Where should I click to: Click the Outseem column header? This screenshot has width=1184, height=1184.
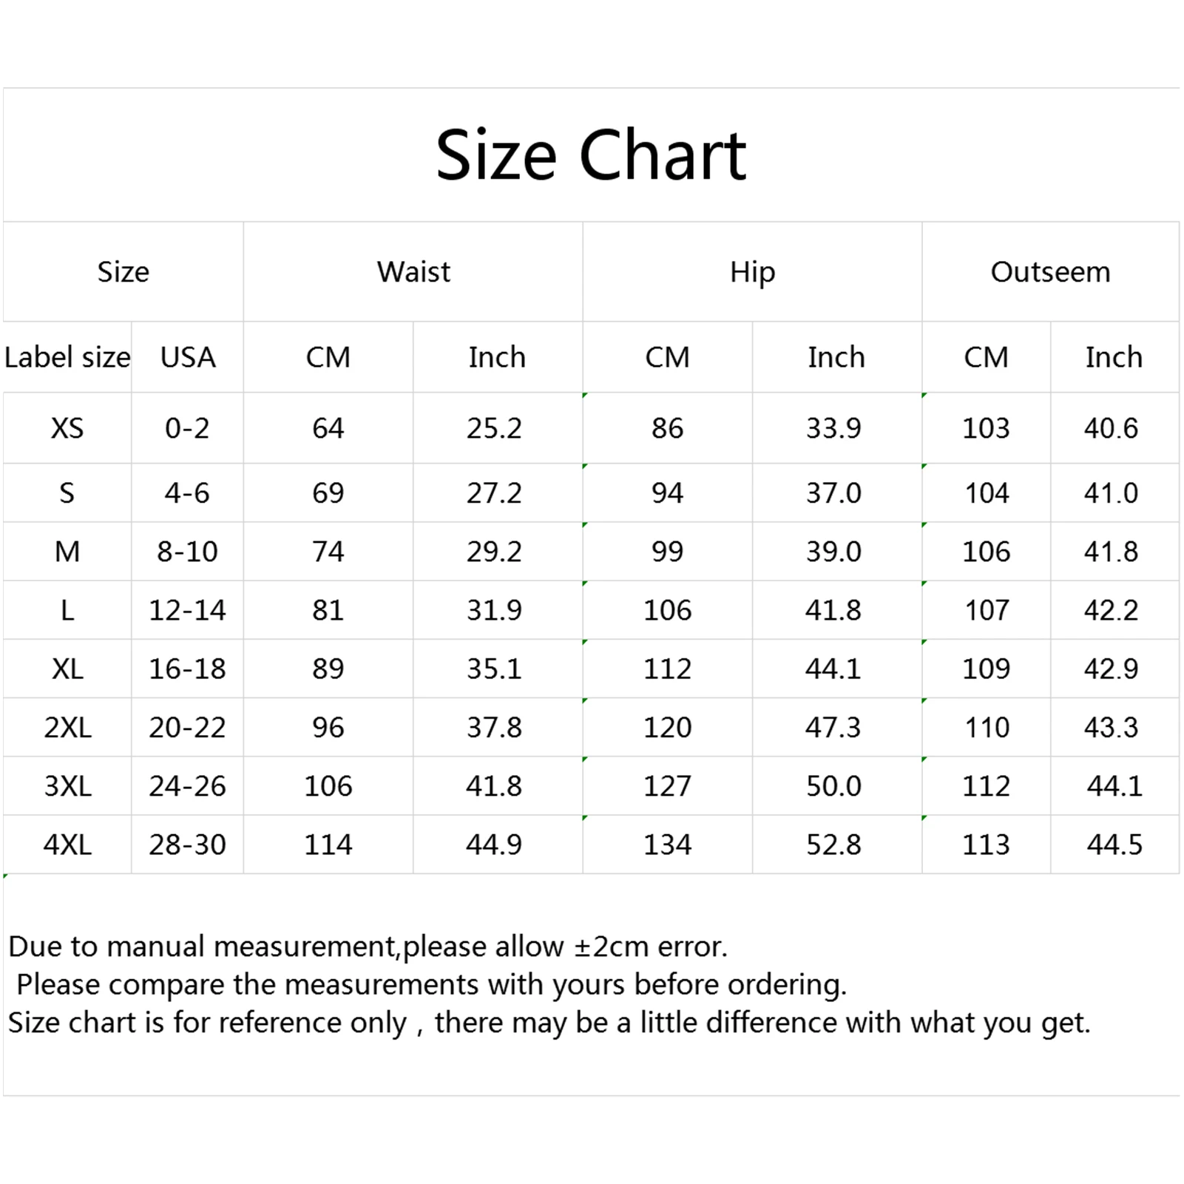click(x=1050, y=272)
